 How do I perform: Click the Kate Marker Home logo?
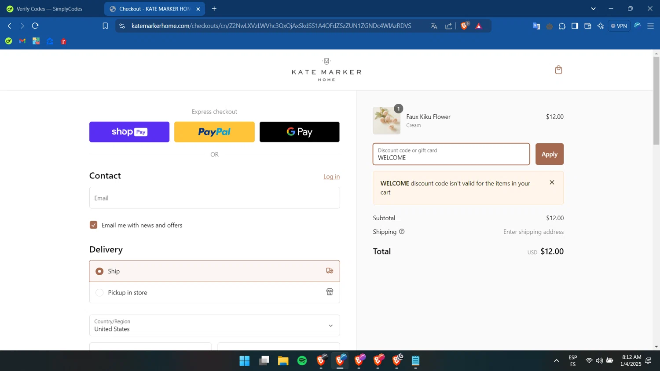point(326,70)
